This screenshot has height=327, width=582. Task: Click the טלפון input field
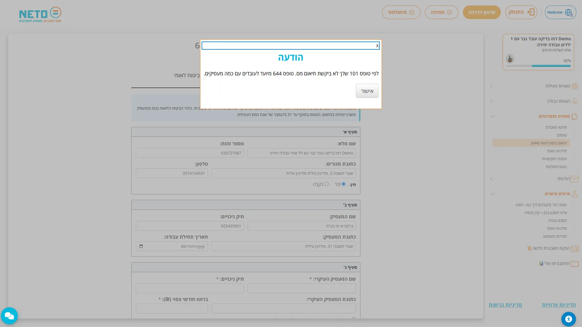[172, 173]
